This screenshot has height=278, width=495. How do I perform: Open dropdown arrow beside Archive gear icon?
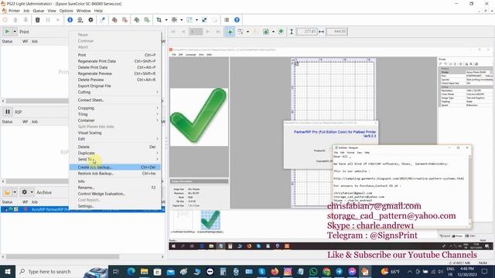(x=32, y=192)
